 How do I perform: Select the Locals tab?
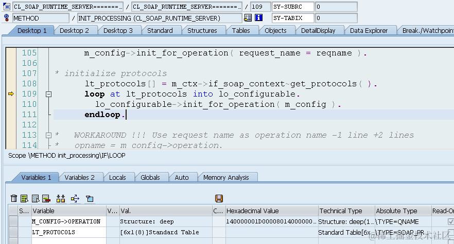click(117, 178)
